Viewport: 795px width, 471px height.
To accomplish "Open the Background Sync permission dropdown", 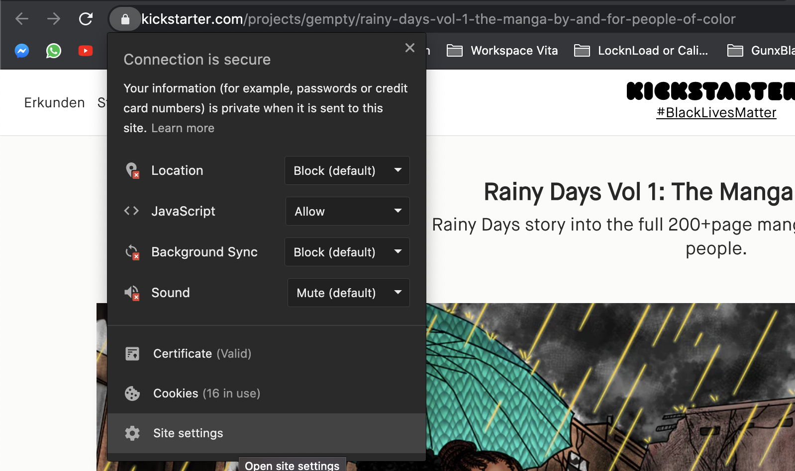I will click(x=347, y=252).
